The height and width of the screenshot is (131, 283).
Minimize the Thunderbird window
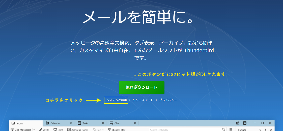pyautogui.click(x=255, y=123)
